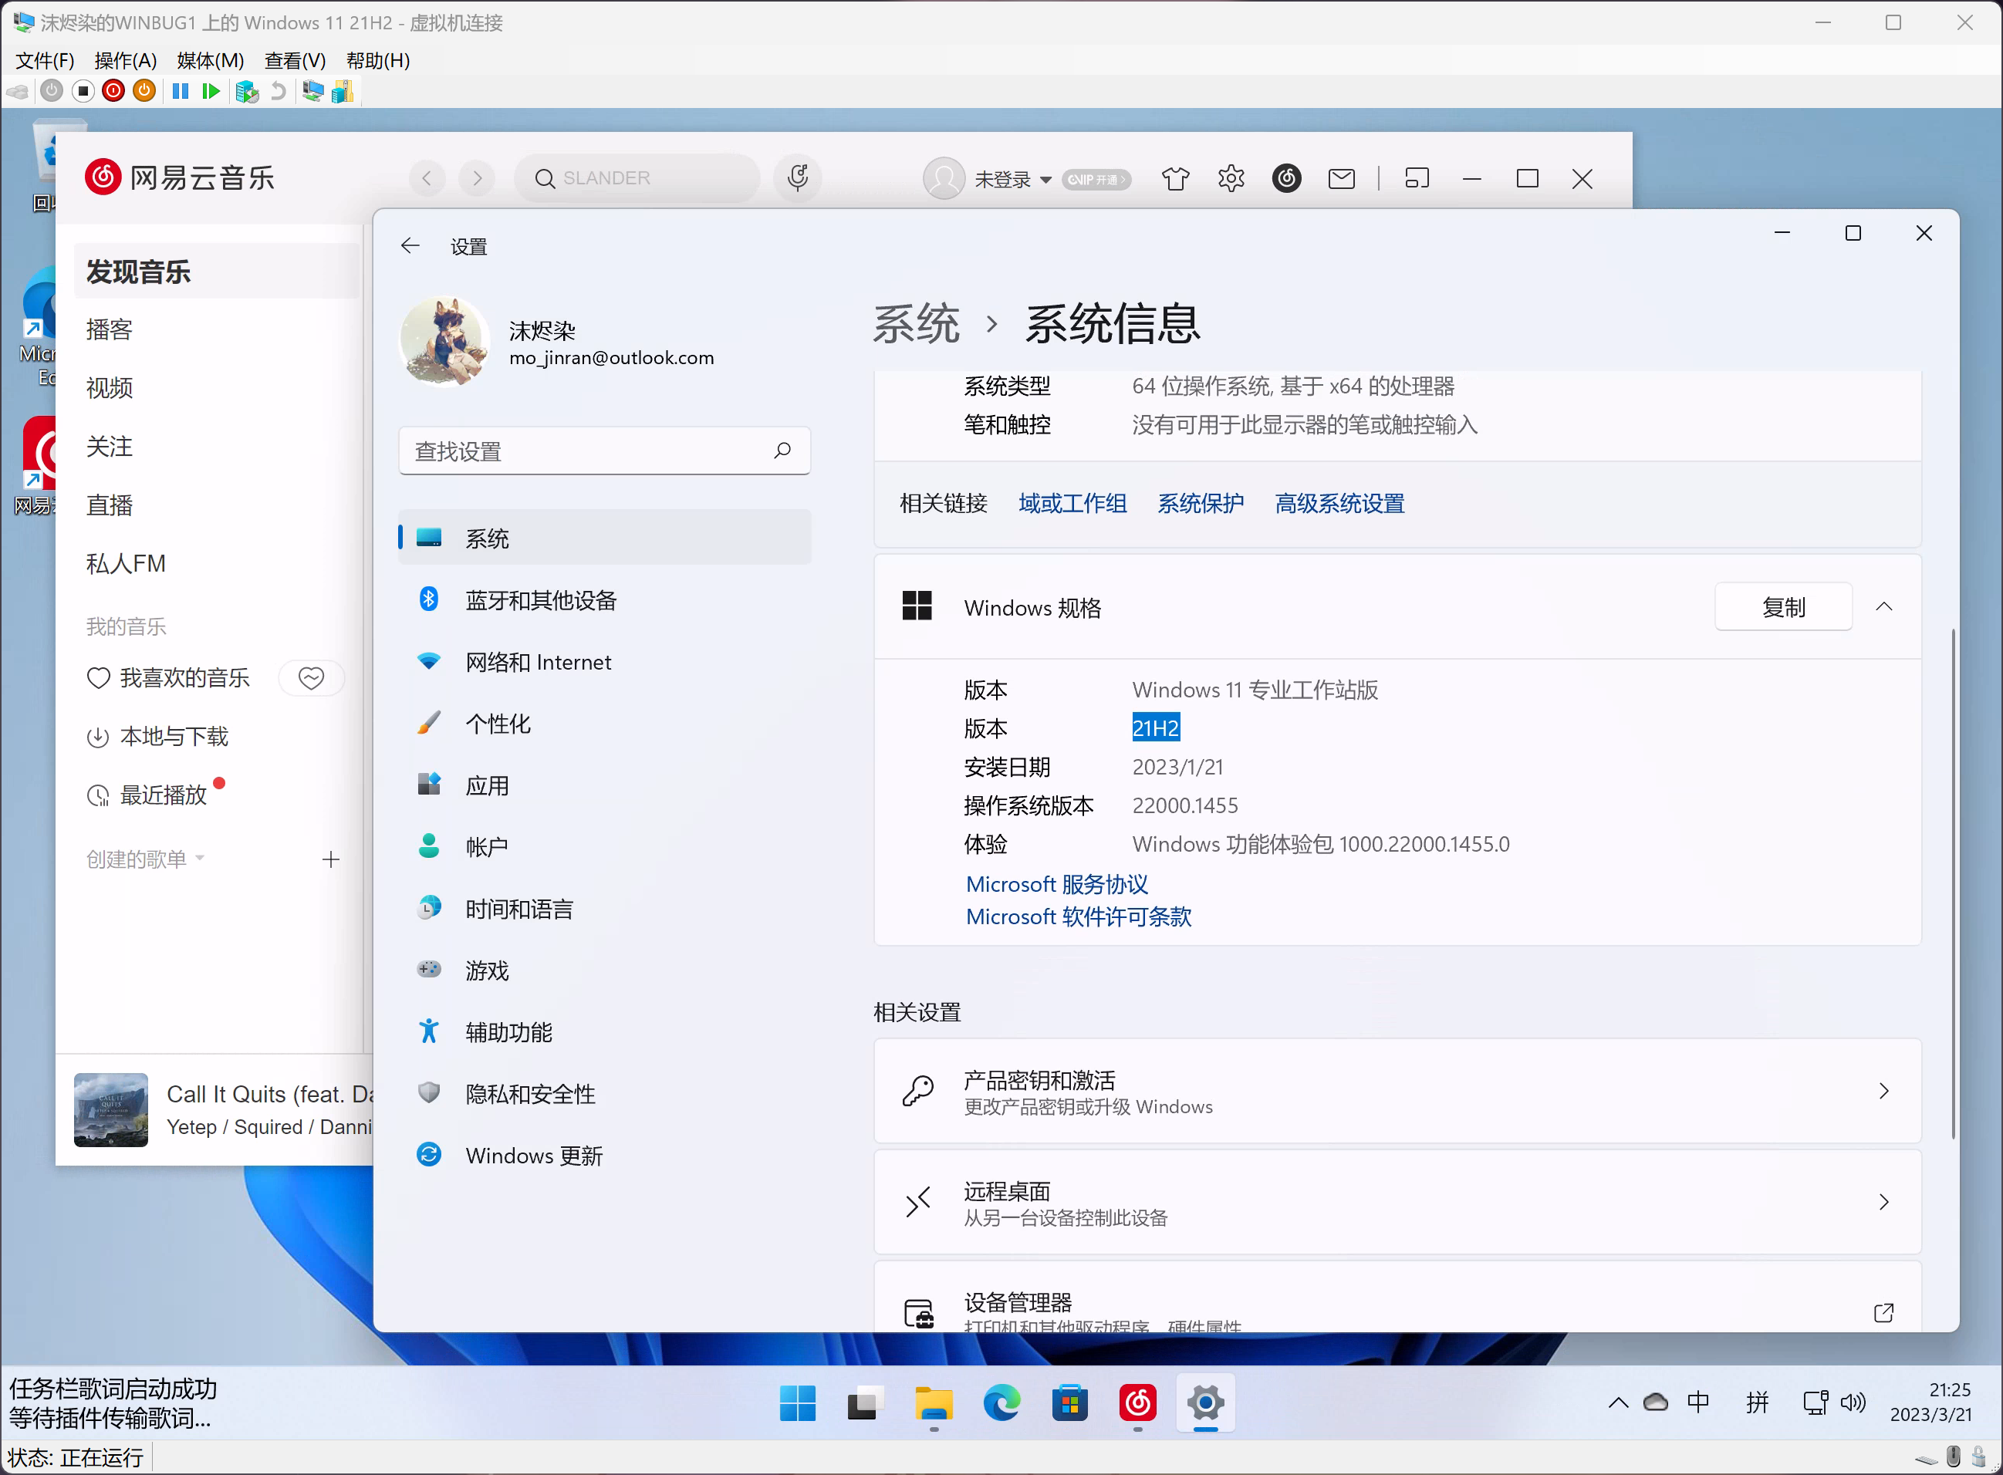2003x1475 pixels.
Task: Open the NetEase Music theme skin icon
Action: (x=1175, y=178)
